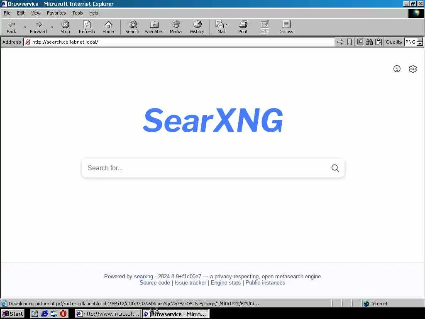
Task: Print the page with the Print button
Action: [243, 27]
